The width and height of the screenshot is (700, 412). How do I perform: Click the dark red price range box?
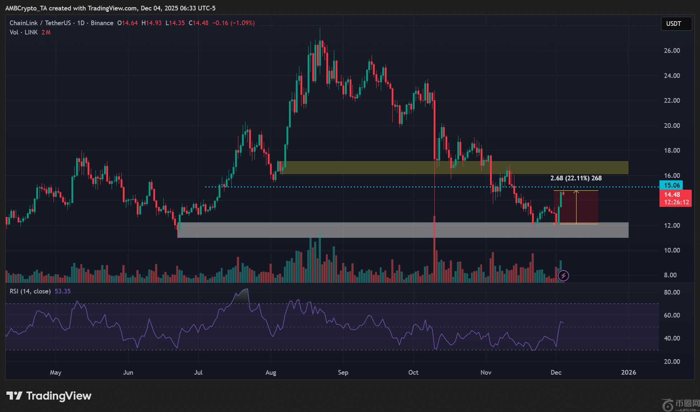point(587,207)
